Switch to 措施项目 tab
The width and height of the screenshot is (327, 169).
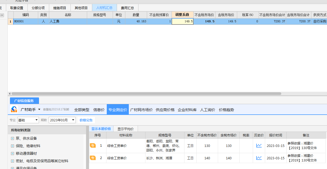click(60, 8)
